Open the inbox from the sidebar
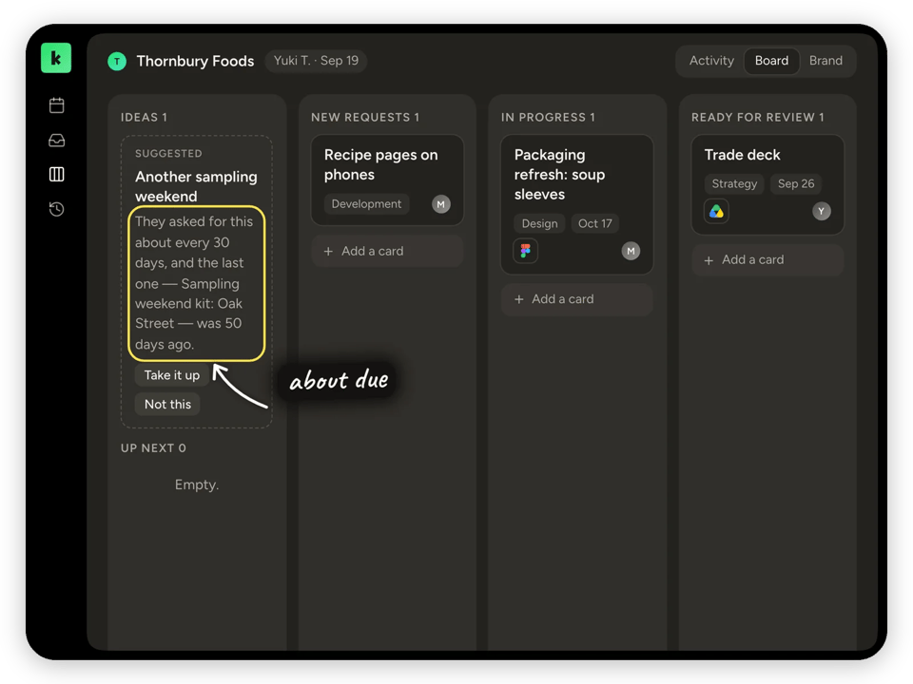 point(56,141)
